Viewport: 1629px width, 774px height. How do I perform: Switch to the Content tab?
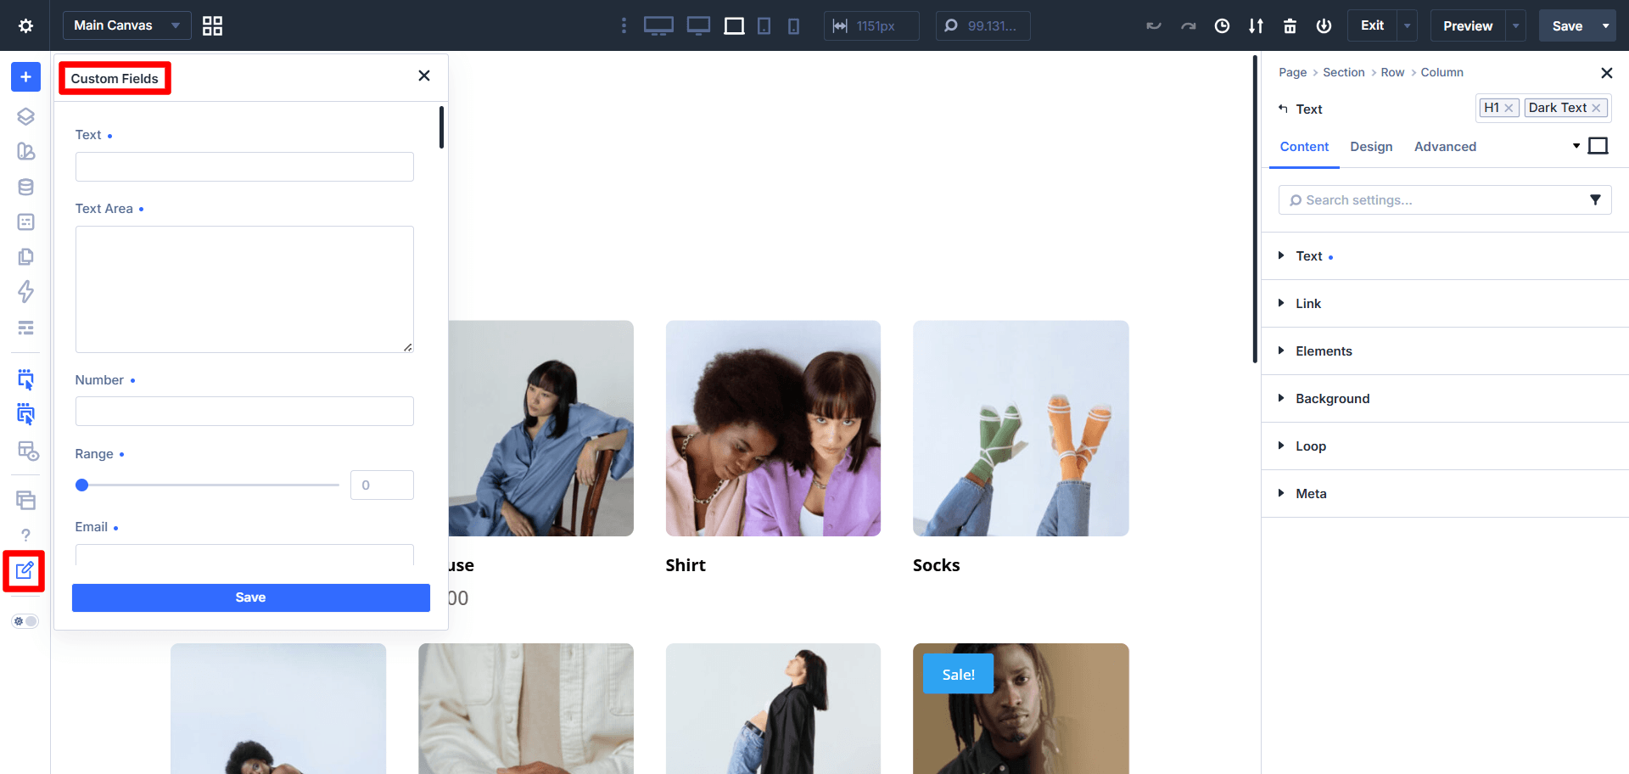[1304, 147]
